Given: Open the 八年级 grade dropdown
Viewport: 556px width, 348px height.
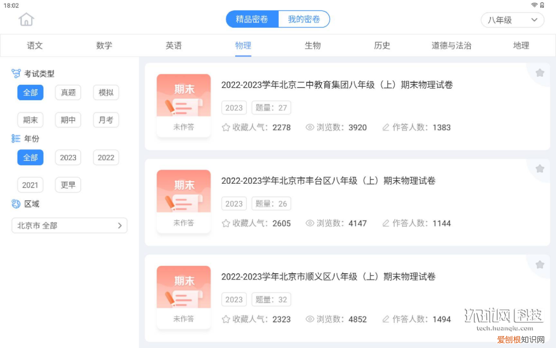Looking at the screenshot, I should tap(512, 20).
